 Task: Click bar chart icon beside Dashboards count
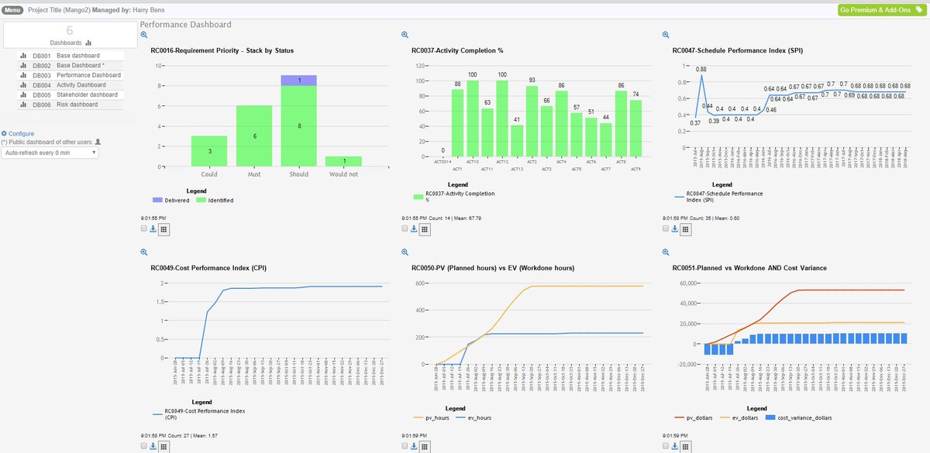tap(88, 43)
